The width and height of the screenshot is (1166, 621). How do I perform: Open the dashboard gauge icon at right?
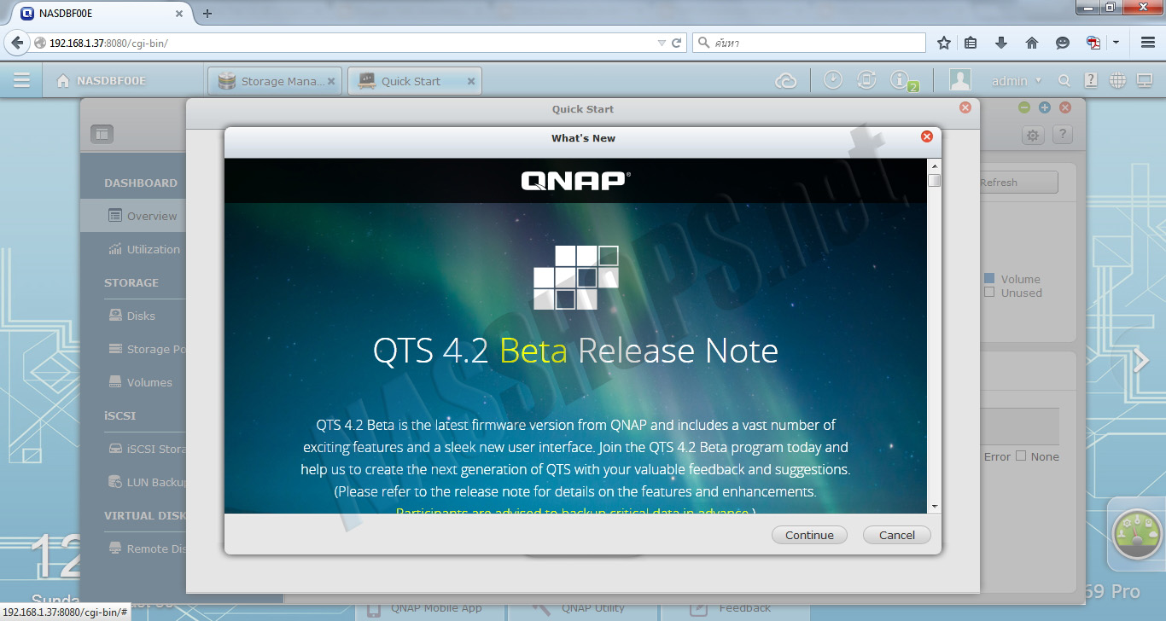(x=1137, y=534)
